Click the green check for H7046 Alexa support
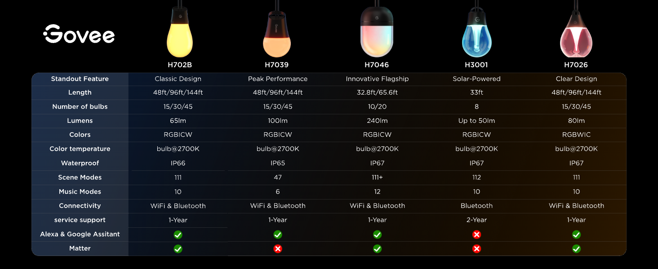Screen dimensions: 658x269 [377, 234]
